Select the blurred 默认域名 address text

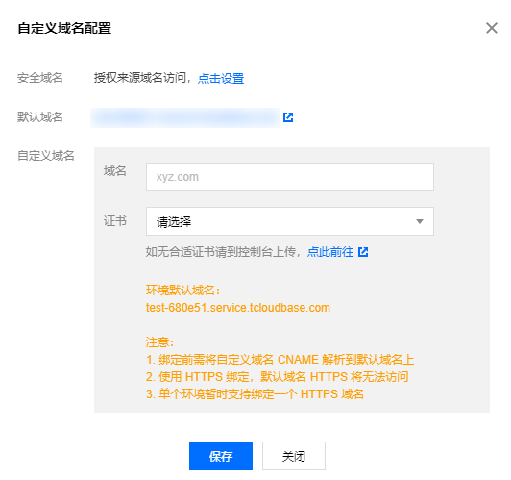(185, 117)
